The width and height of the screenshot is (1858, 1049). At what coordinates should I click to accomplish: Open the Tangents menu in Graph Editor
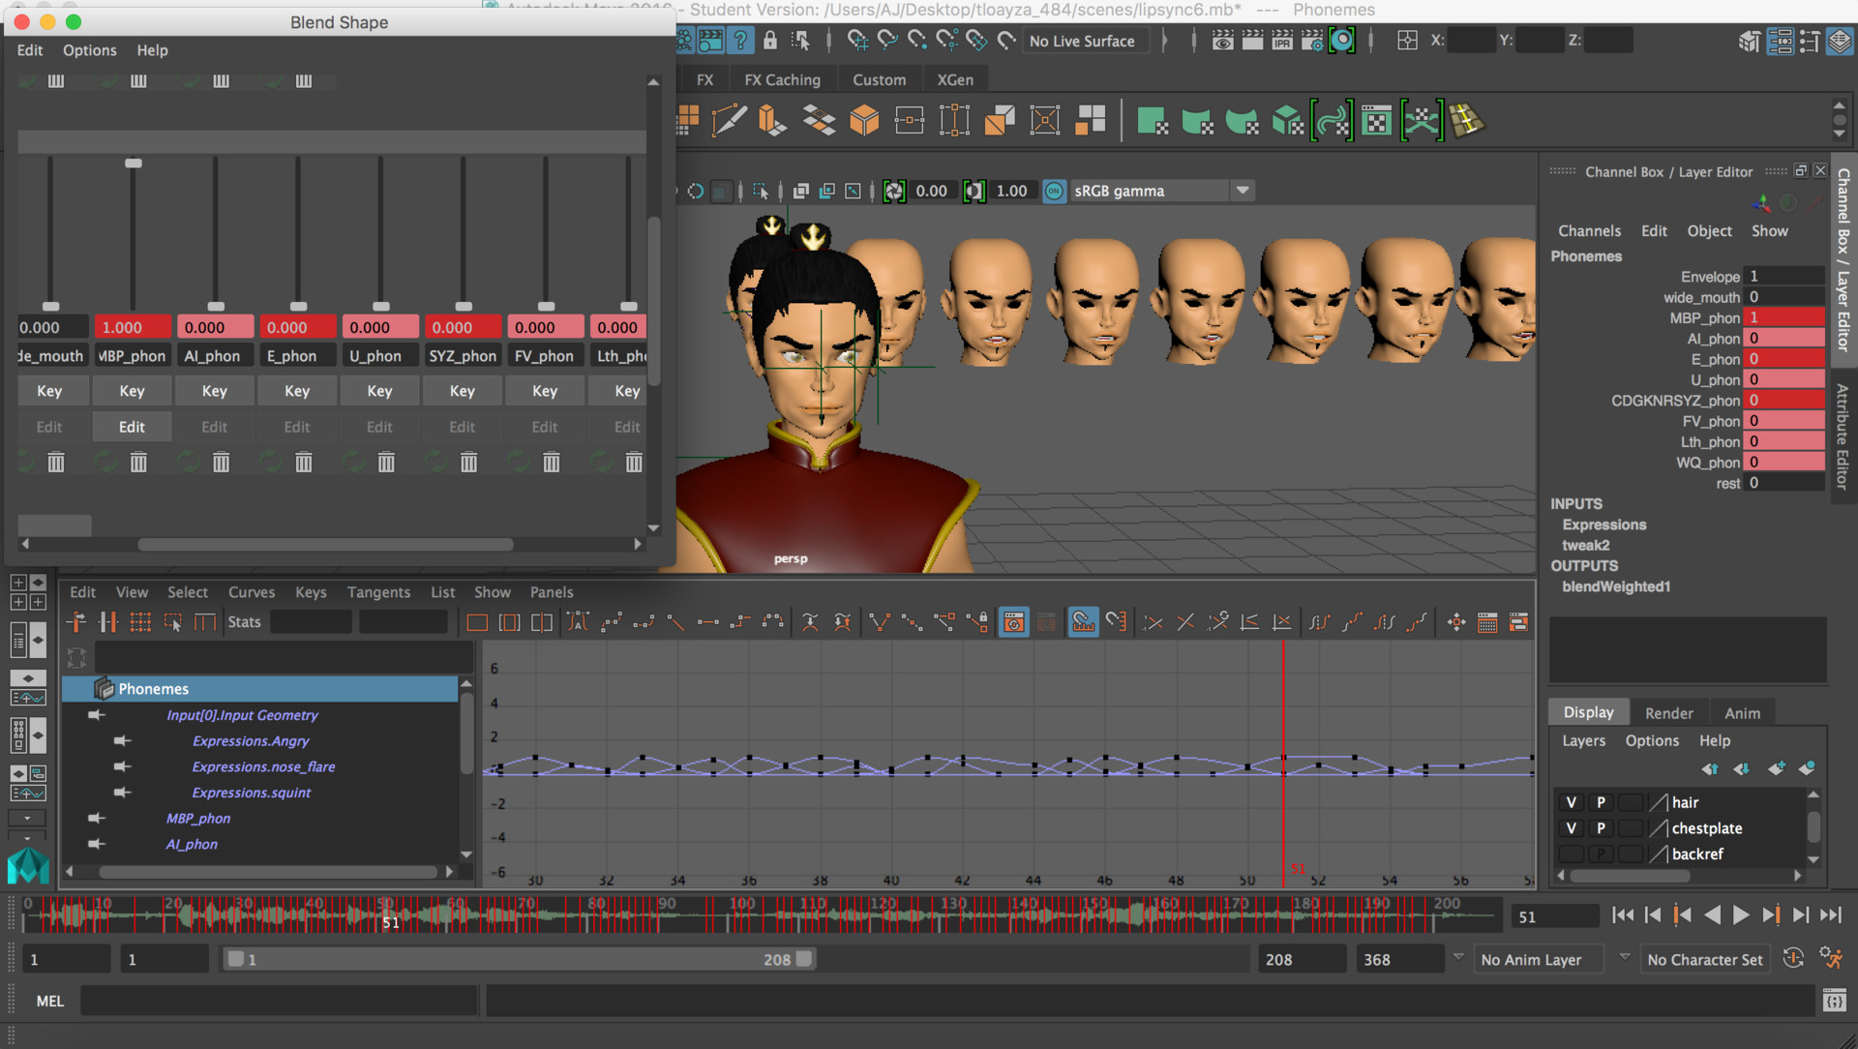(x=378, y=592)
